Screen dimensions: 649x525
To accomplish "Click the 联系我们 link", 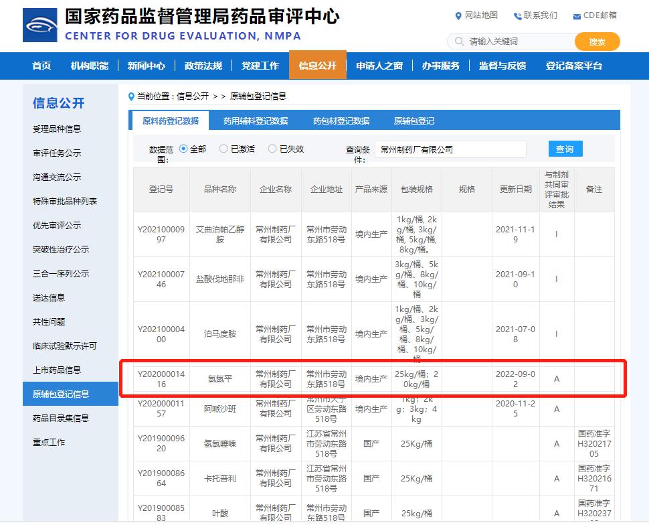I will tap(541, 15).
